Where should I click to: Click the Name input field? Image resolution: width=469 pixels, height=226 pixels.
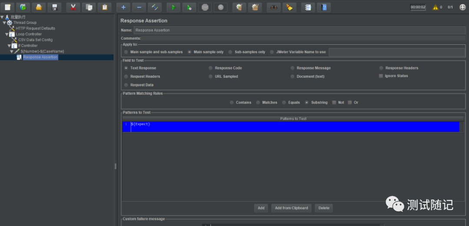tap(299, 30)
